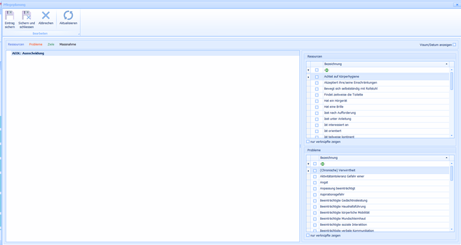This screenshot has width=461, height=245.
Task: Tick the checkbox next to Angst
Action: point(315,183)
